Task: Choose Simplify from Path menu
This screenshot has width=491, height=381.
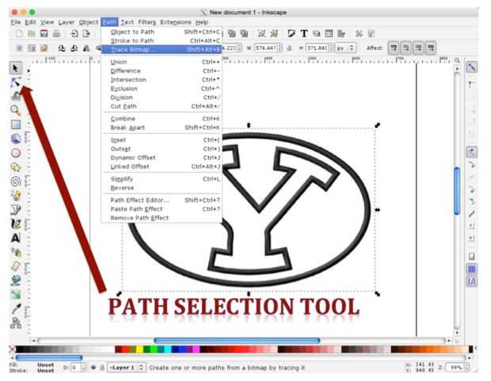Action: click(x=162, y=179)
